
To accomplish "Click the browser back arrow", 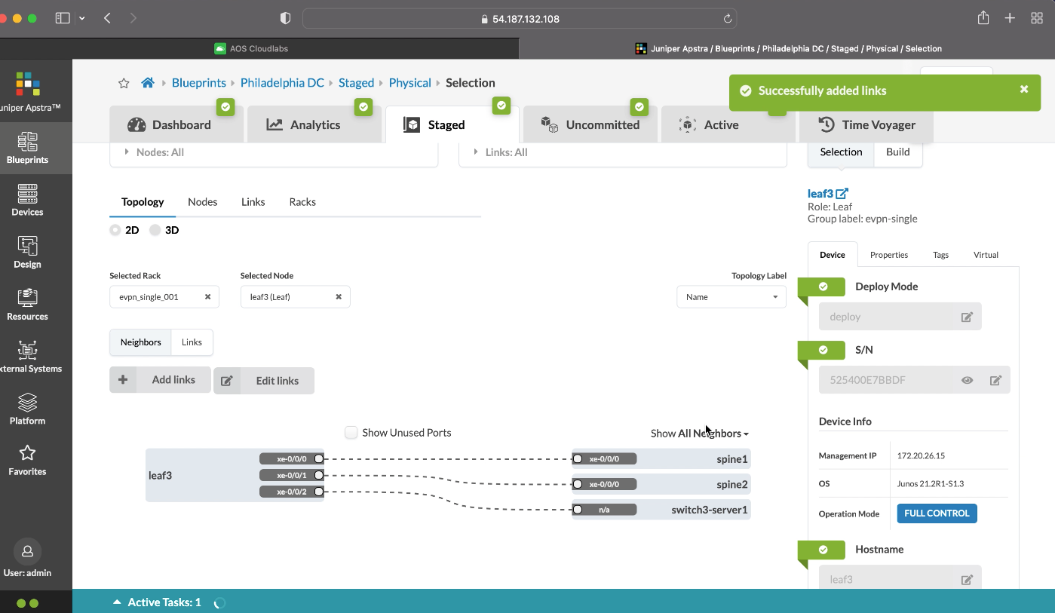I will point(107,18).
